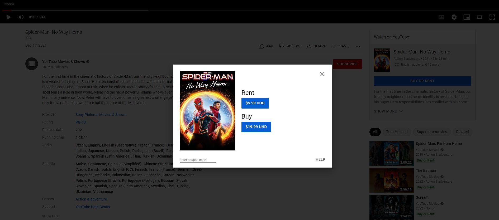
Task: Open YouTube Help Center link
Action: click(93, 207)
